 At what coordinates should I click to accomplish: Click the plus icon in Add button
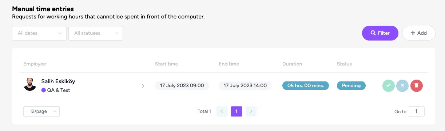pyautogui.click(x=413, y=33)
